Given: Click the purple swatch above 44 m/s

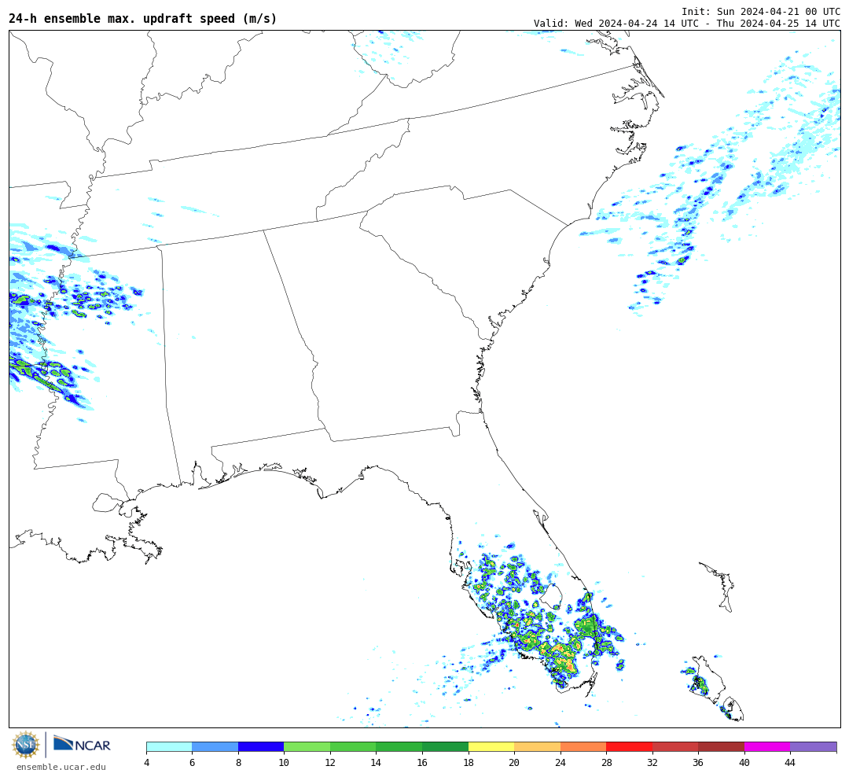Looking at the screenshot, I should pyautogui.click(x=814, y=746).
